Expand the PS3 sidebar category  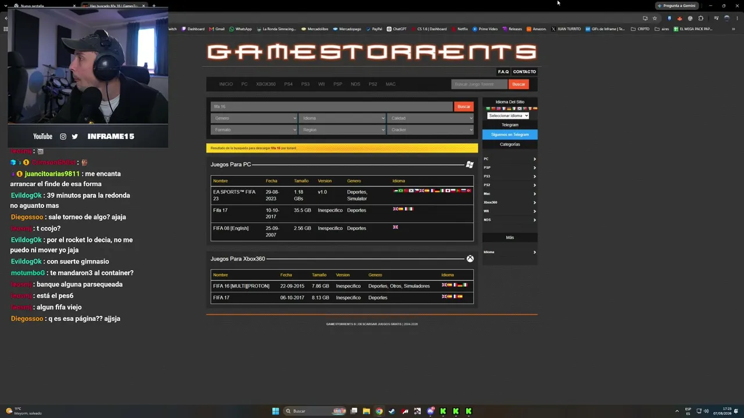click(510, 176)
